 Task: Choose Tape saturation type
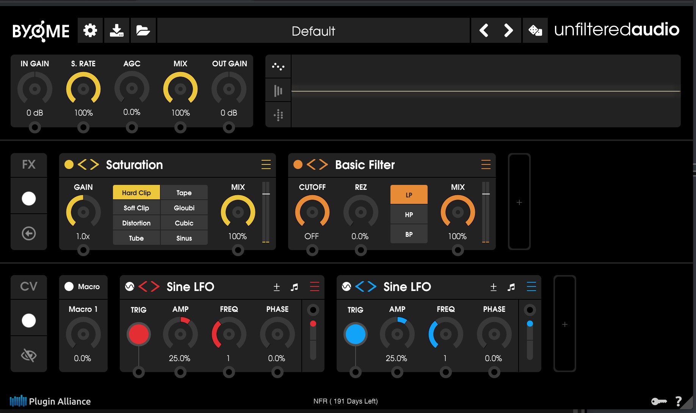[x=184, y=192]
